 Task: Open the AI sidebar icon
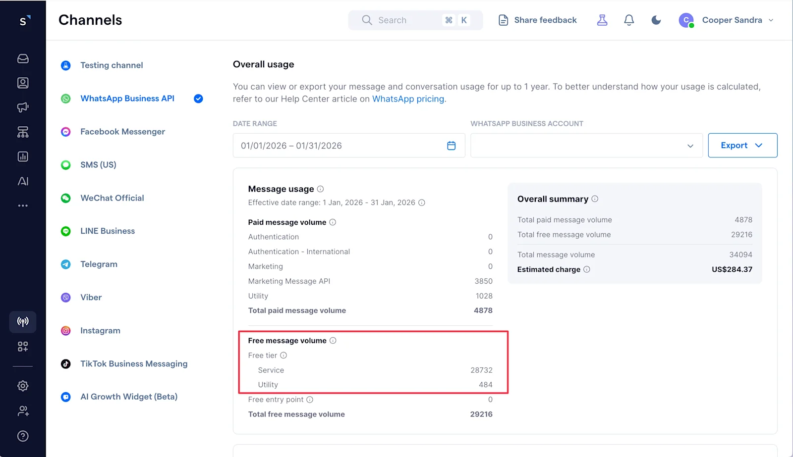(23, 181)
